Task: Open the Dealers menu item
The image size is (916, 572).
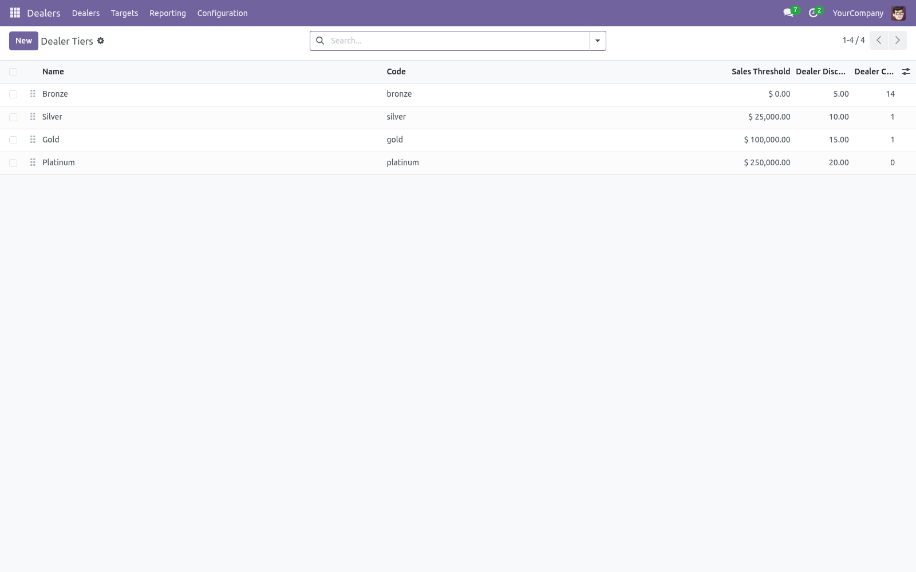Action: coord(86,13)
